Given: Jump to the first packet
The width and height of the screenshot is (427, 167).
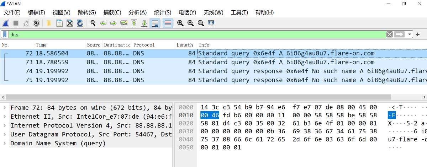Looking at the screenshot, I should tap(134, 23).
